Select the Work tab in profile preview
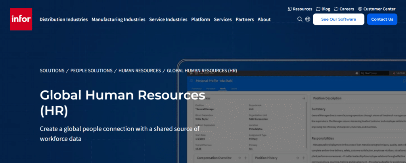Viewport: 406px width, 163px height. [223, 88]
